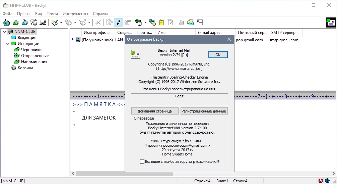Click the folders-with-tray toolbar icon
This screenshot has width=337, height=184.
[x=191, y=22]
